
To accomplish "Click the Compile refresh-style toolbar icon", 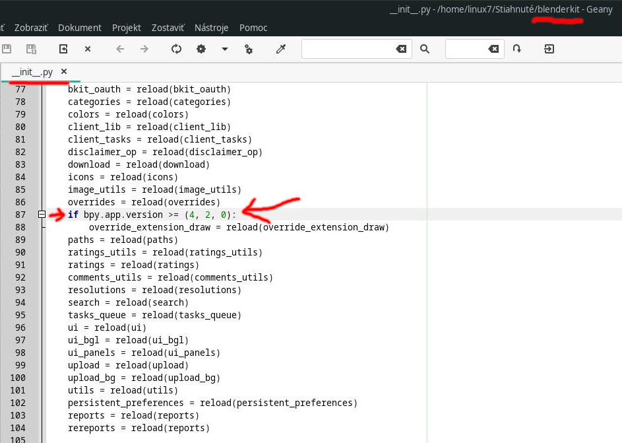I will (x=176, y=49).
